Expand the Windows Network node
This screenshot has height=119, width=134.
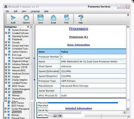pos(6,64)
